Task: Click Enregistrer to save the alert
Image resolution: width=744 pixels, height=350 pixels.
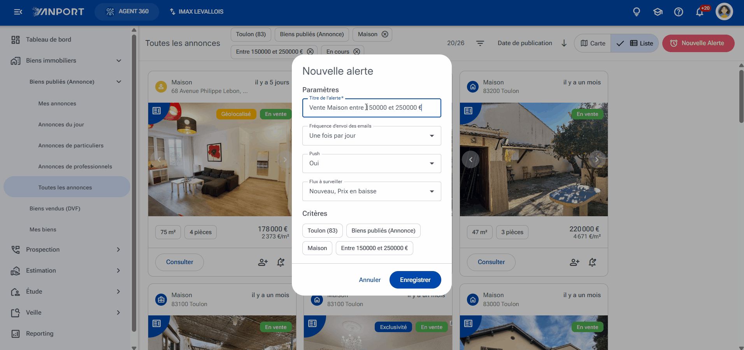Action: pyautogui.click(x=415, y=280)
